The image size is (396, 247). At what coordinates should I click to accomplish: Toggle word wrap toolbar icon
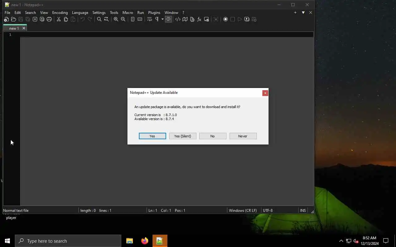point(149,19)
